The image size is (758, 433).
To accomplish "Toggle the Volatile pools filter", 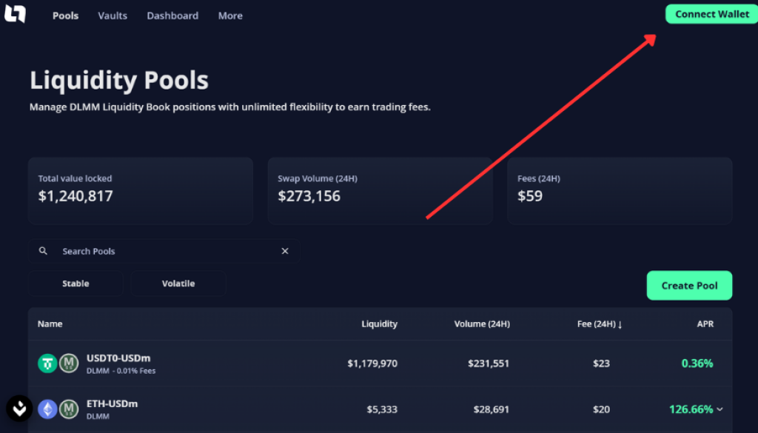I will coord(178,283).
